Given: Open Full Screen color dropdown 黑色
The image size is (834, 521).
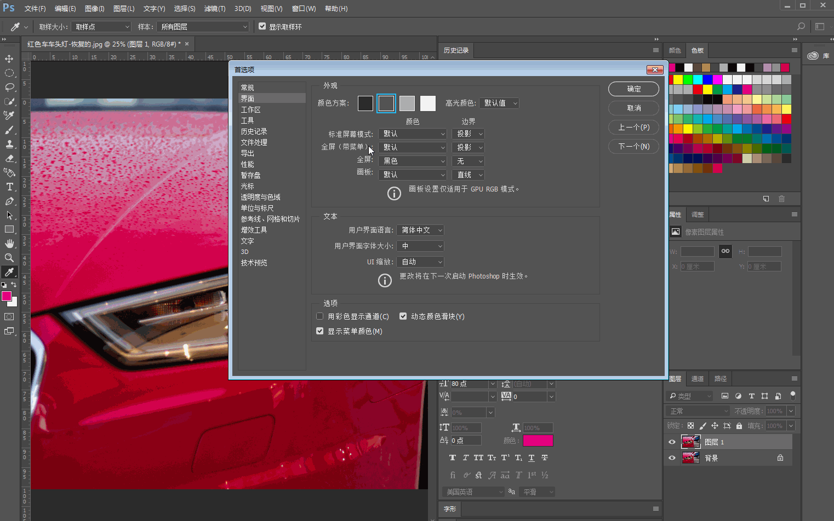Looking at the screenshot, I should coord(413,161).
